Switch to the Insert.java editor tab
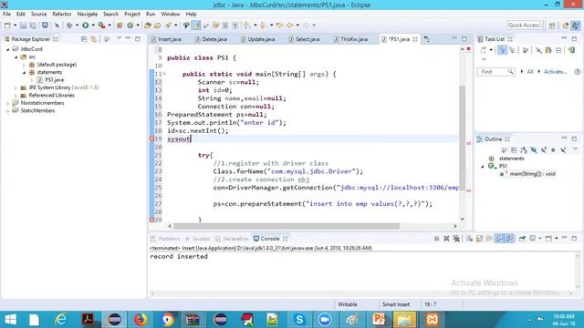584x328 pixels. tap(166, 39)
